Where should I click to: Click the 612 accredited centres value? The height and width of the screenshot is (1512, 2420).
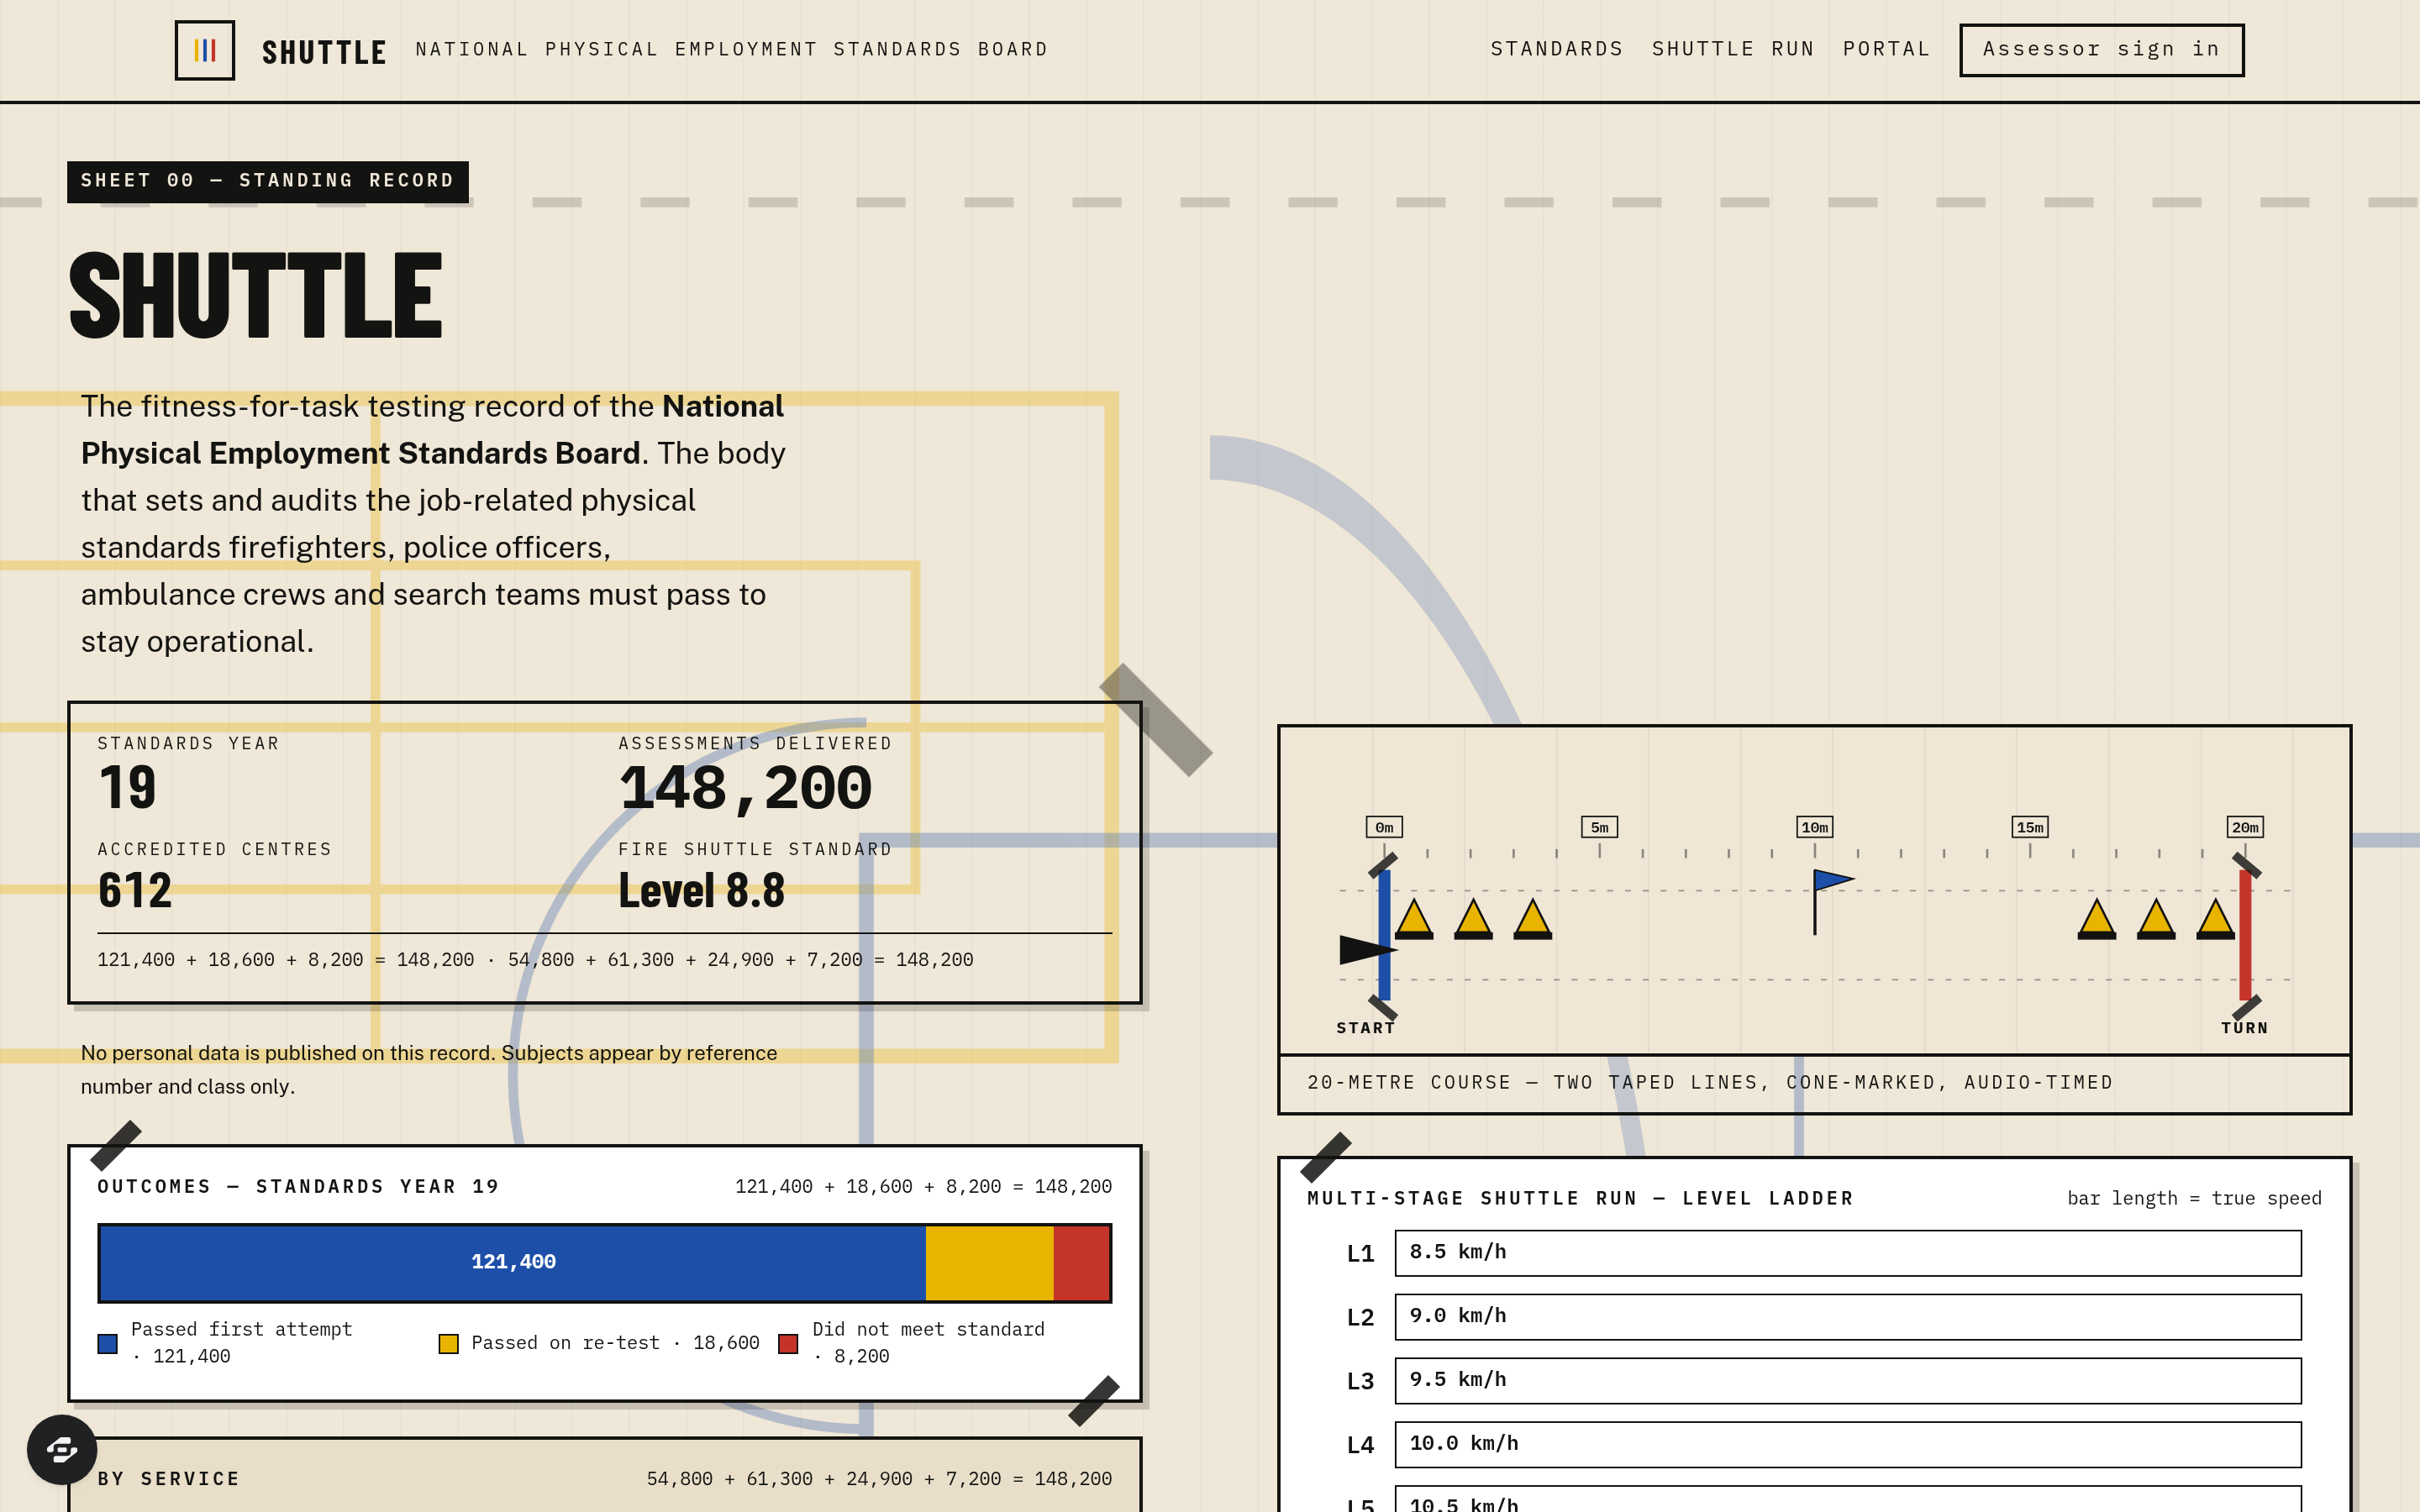pos(135,890)
